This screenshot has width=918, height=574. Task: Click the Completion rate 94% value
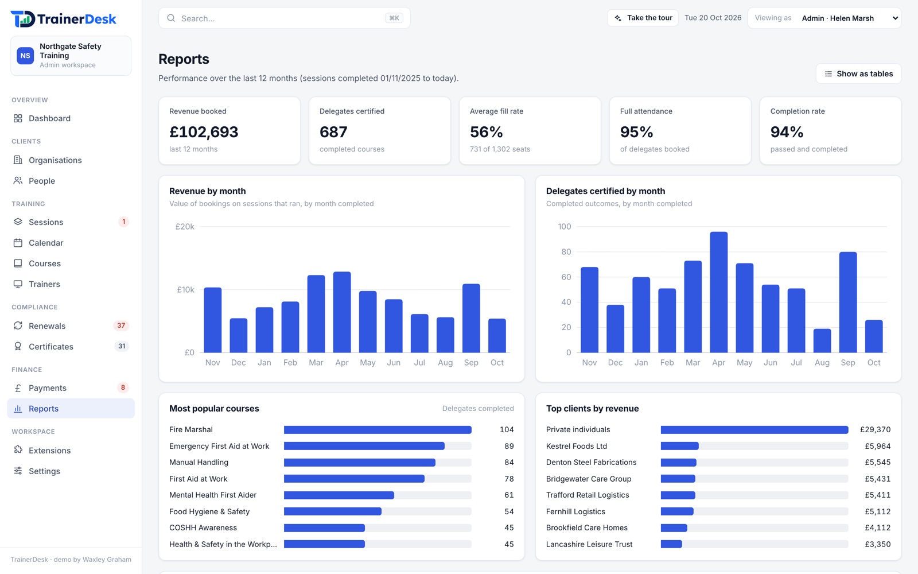click(787, 132)
